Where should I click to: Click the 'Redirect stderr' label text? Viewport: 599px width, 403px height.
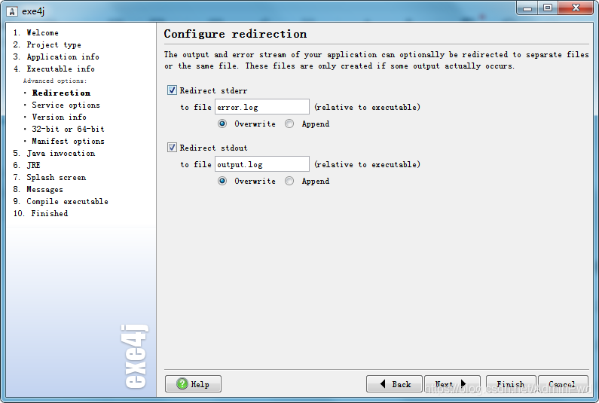(x=213, y=90)
